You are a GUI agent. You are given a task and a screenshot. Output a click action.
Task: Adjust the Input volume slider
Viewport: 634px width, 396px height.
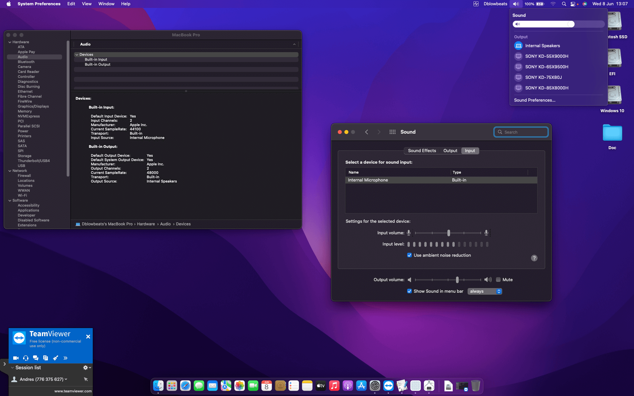448,233
